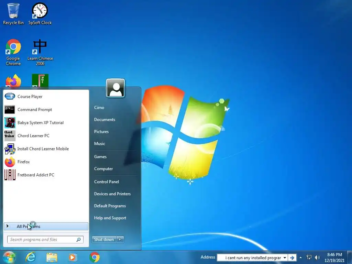Open Google Chrome from the taskbar
Image resolution: width=352 pixels, height=264 pixels.
coord(95,257)
